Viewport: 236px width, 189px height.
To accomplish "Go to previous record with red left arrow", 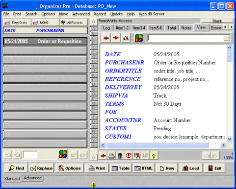I will pyautogui.click(x=106, y=38).
